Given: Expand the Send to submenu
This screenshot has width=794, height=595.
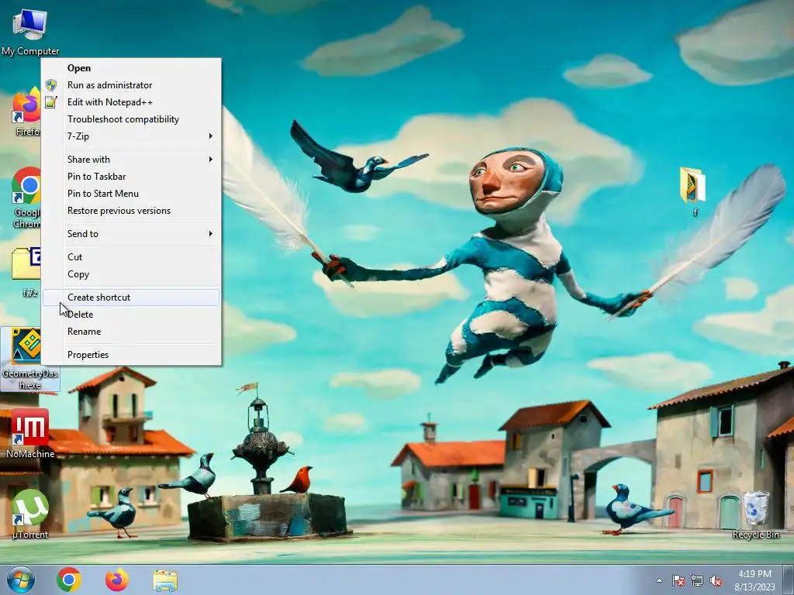Looking at the screenshot, I should [131, 234].
